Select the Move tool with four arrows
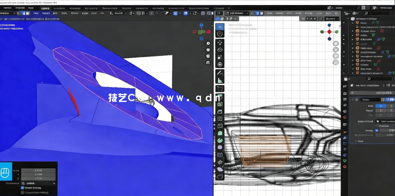The width and height of the screenshot is (395, 196). (220, 43)
